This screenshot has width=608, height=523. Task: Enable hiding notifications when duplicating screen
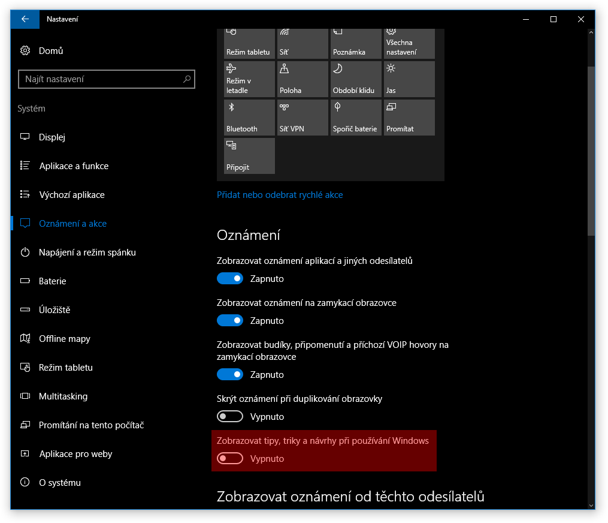click(230, 417)
